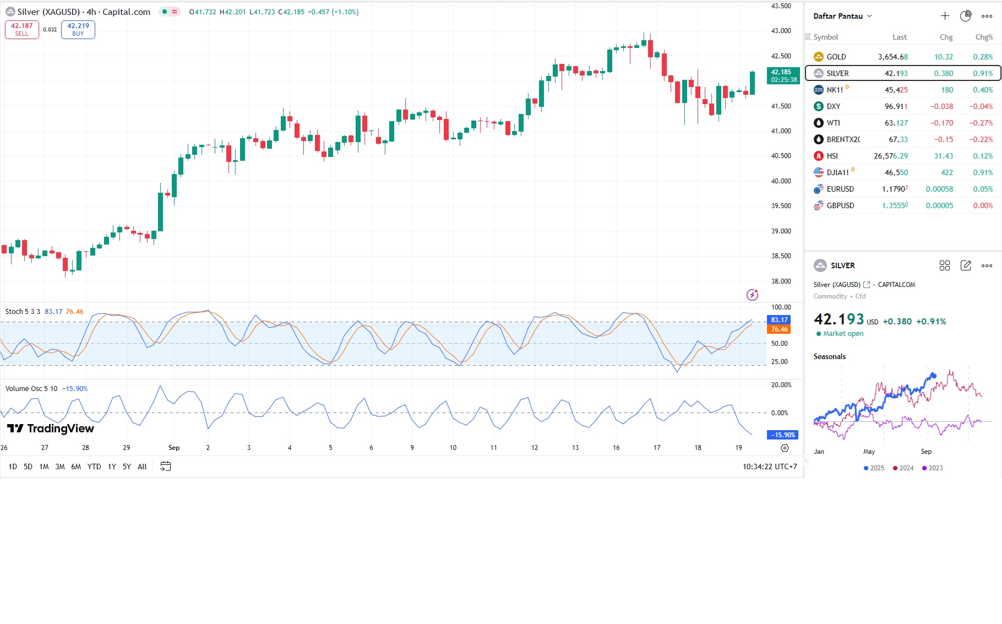1002x624 pixels.
Task: Click the go-to-date calendar icon
Action: (165, 466)
